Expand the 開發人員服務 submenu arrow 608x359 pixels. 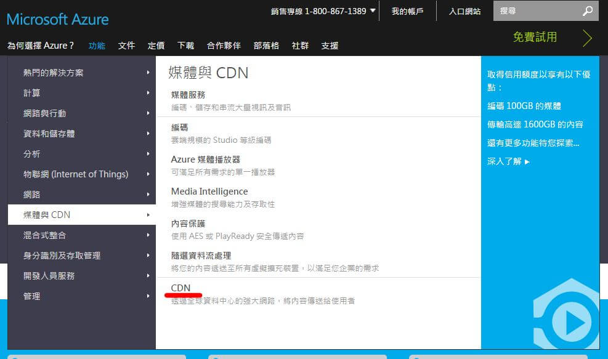(x=148, y=276)
